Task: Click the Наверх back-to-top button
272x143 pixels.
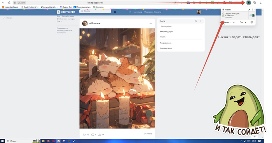Action: coord(8,18)
